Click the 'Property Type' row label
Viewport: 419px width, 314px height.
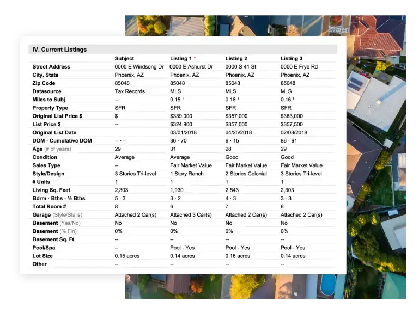click(50, 108)
